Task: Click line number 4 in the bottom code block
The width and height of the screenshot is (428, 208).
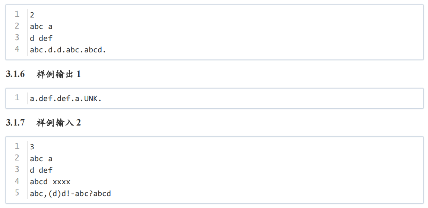Action: point(17,181)
